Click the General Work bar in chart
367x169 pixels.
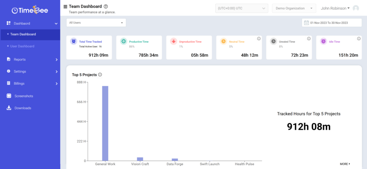click(x=105, y=123)
